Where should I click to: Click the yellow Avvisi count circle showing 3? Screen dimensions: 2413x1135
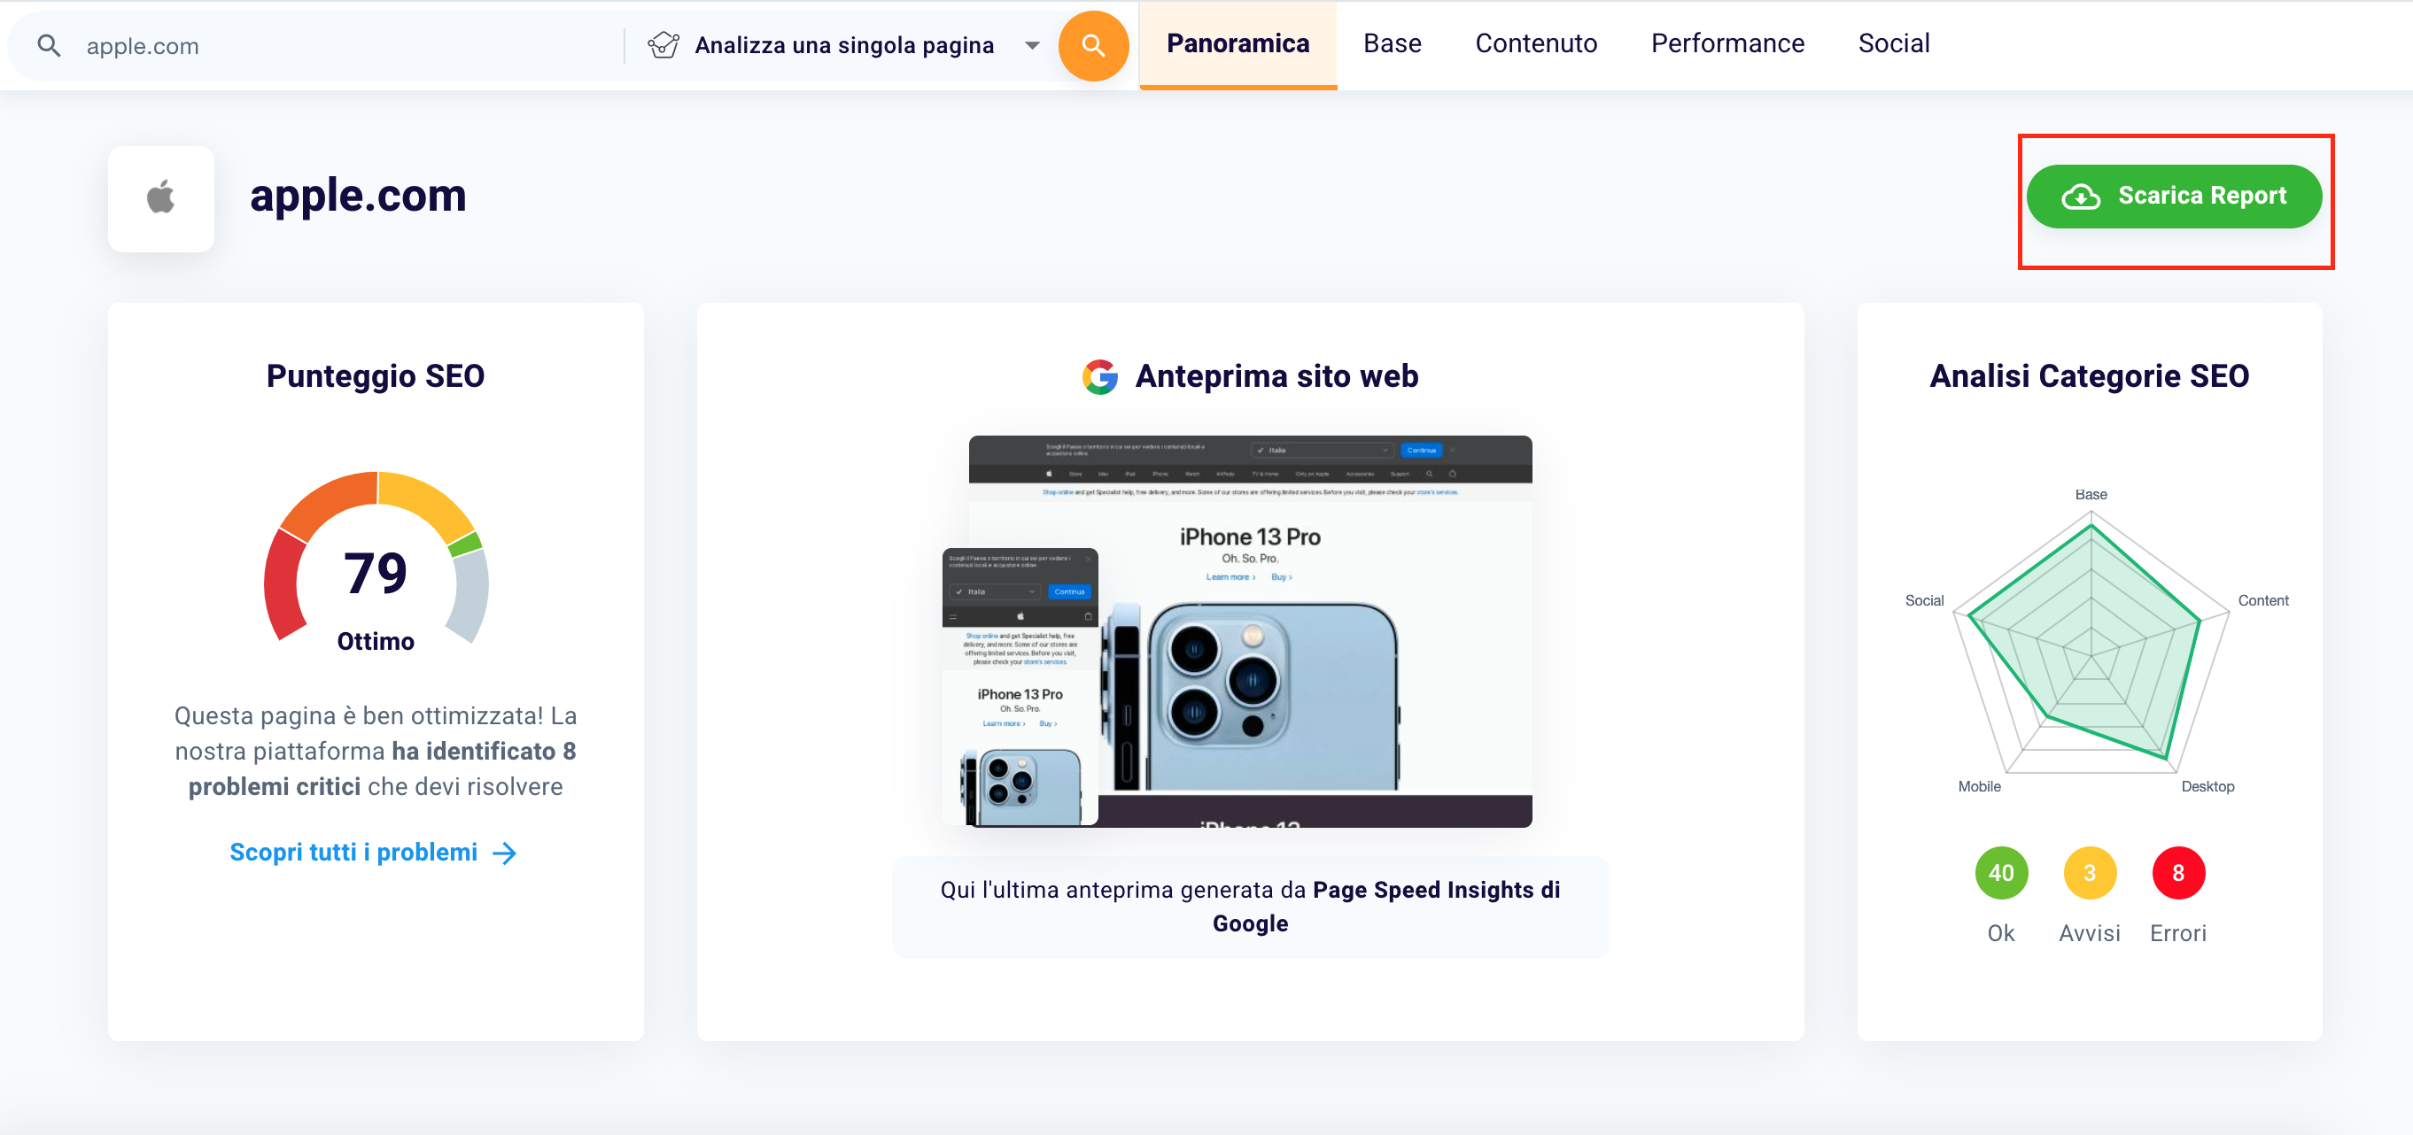tap(2089, 873)
